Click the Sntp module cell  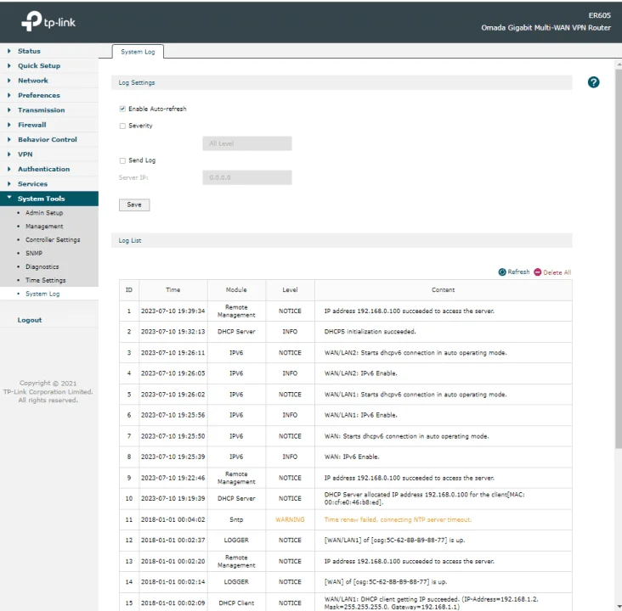pos(236,519)
